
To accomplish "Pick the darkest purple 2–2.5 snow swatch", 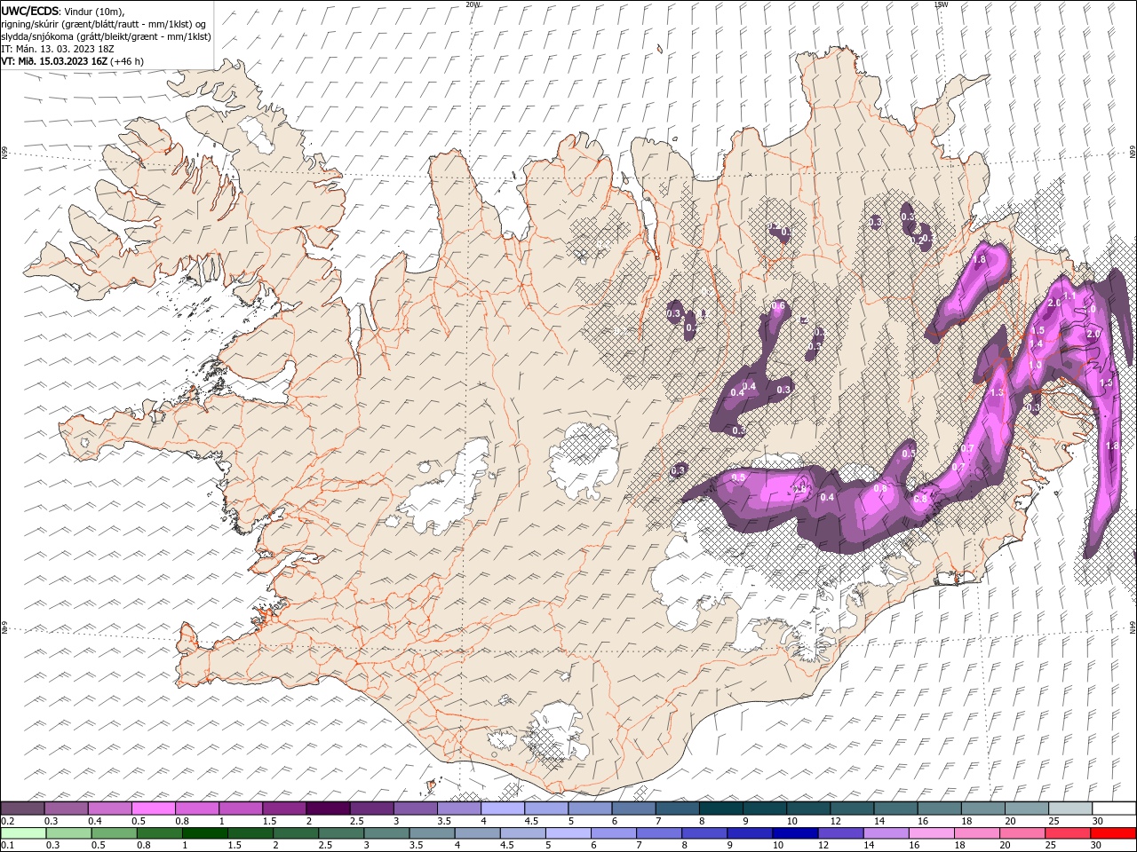I will (328, 809).
